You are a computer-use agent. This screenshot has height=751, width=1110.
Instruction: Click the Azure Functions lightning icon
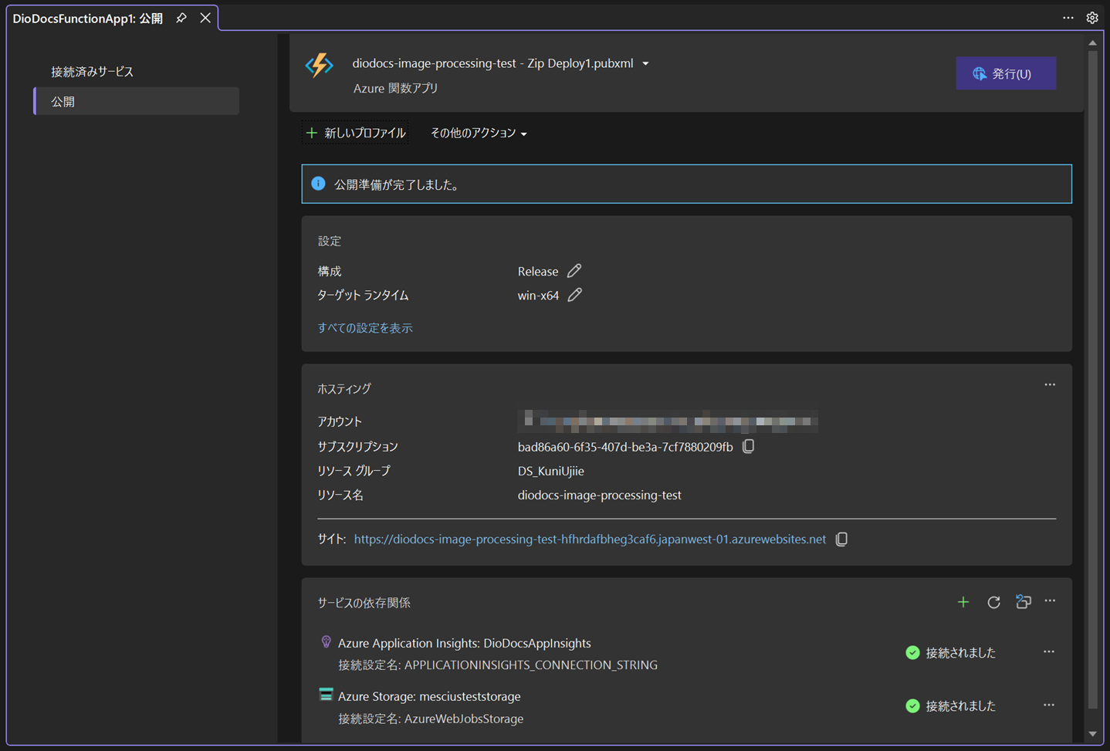[319, 66]
